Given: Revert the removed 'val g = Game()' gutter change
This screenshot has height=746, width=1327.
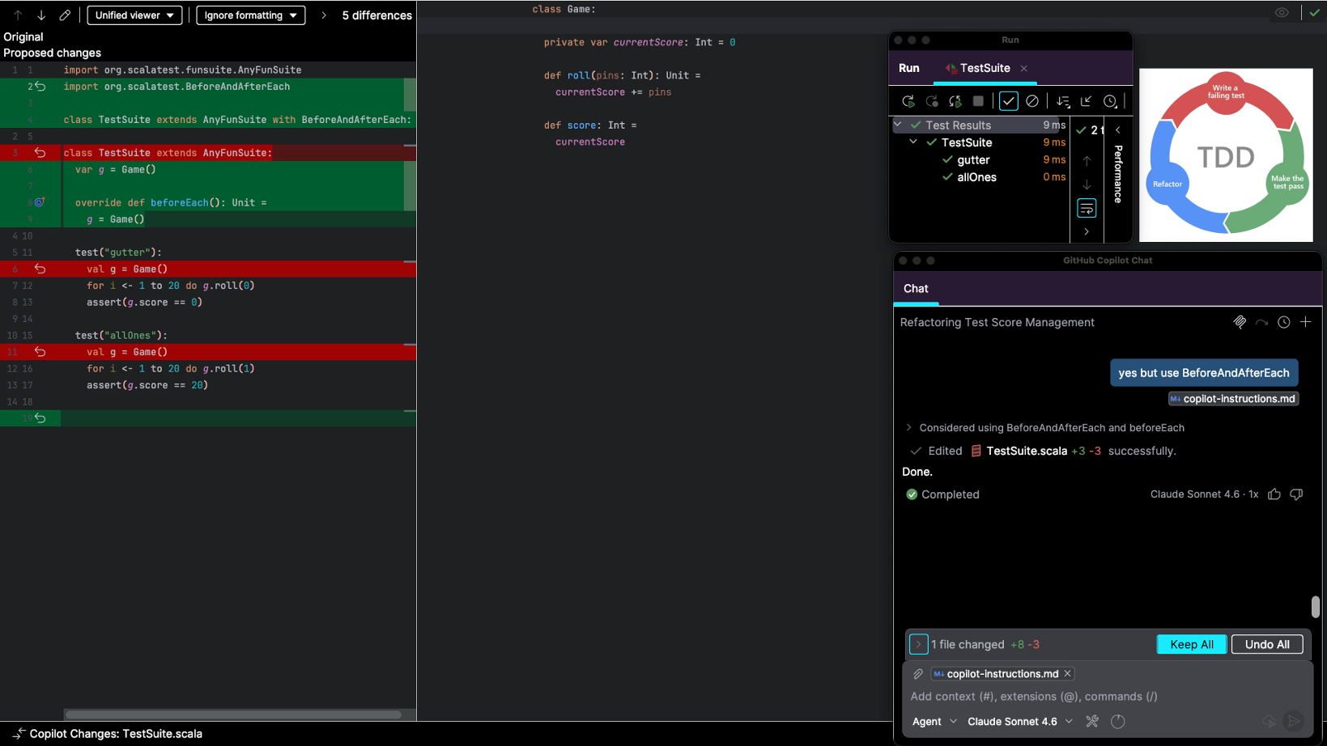Looking at the screenshot, I should click(x=40, y=269).
